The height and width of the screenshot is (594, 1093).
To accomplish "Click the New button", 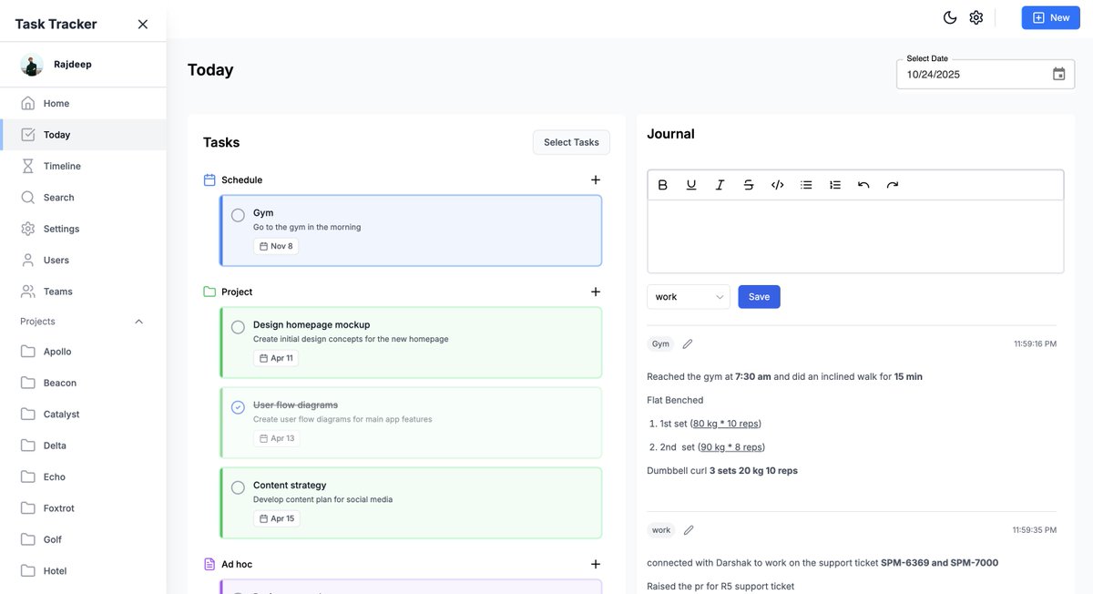I will point(1050,17).
